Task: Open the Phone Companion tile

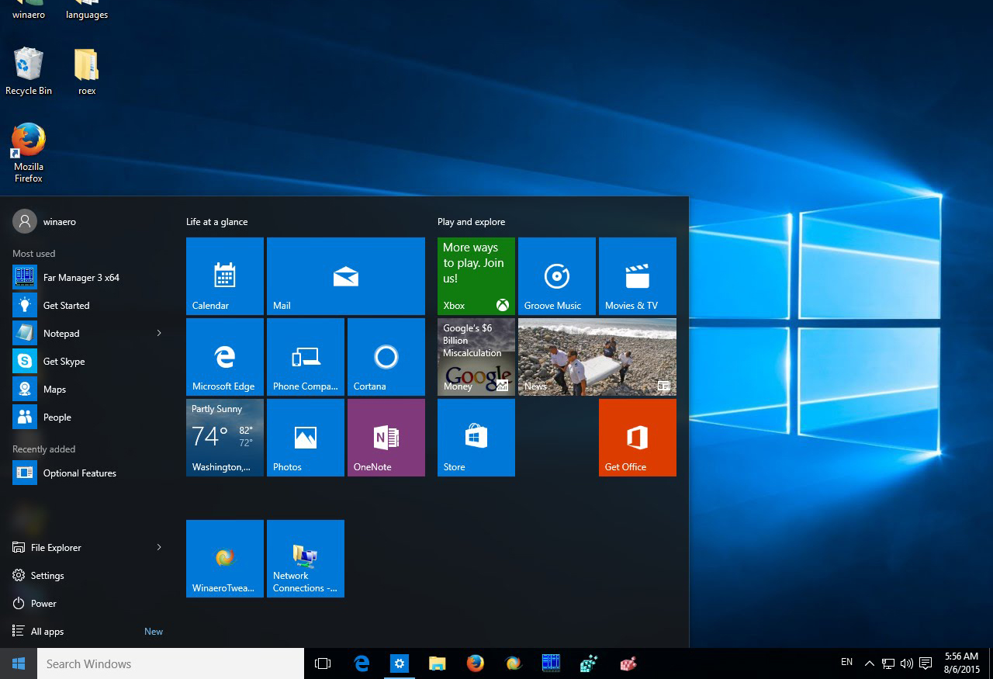Action: point(306,357)
